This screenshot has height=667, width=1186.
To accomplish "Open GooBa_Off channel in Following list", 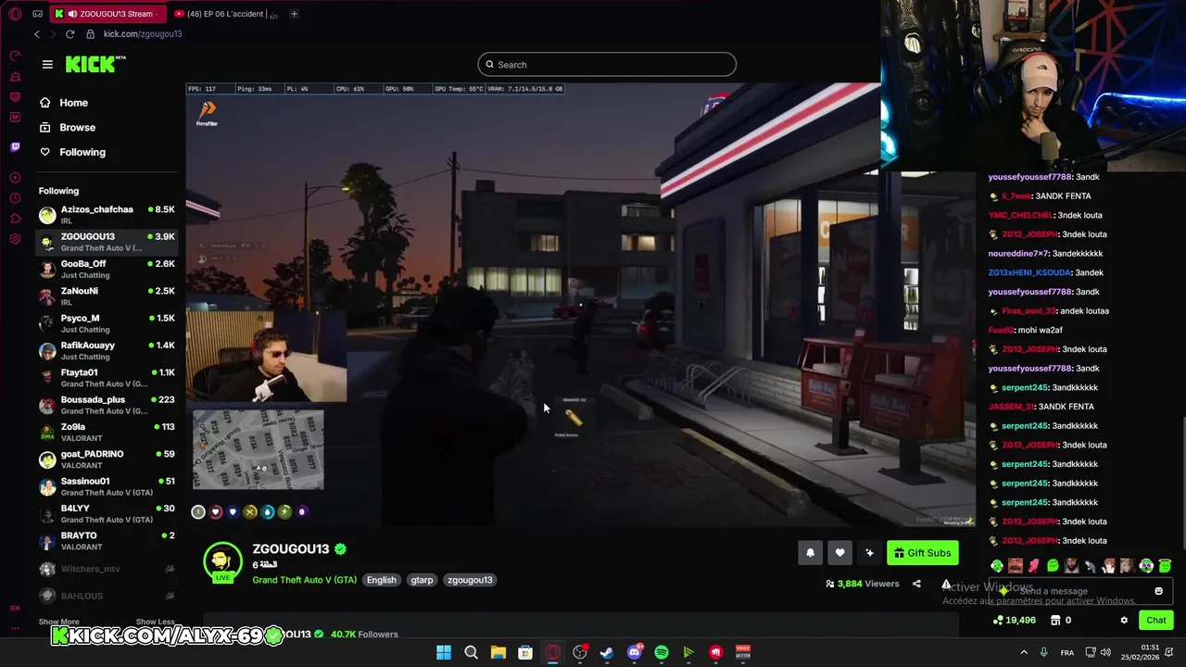I will coord(107,269).
